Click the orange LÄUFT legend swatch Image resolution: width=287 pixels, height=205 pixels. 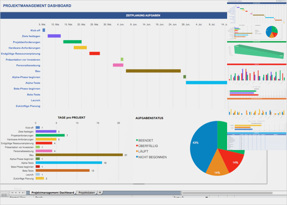[x=137, y=151]
